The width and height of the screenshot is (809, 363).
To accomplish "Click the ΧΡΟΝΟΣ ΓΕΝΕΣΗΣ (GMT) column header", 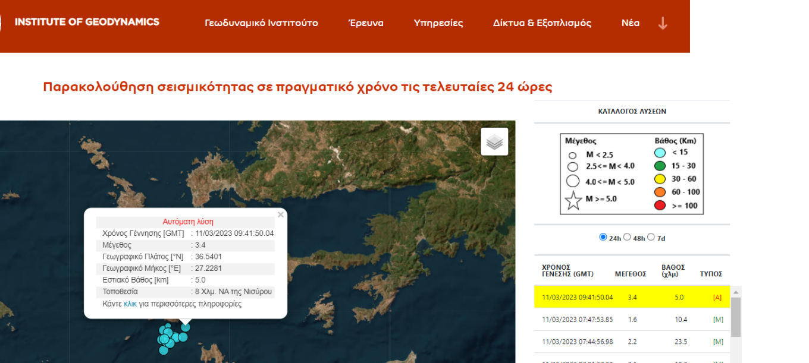I will (567, 270).
